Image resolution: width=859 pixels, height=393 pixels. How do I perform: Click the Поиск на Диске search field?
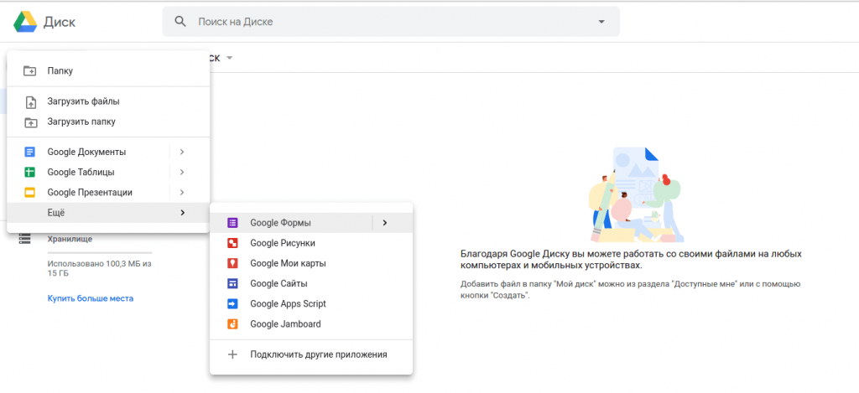tap(386, 22)
